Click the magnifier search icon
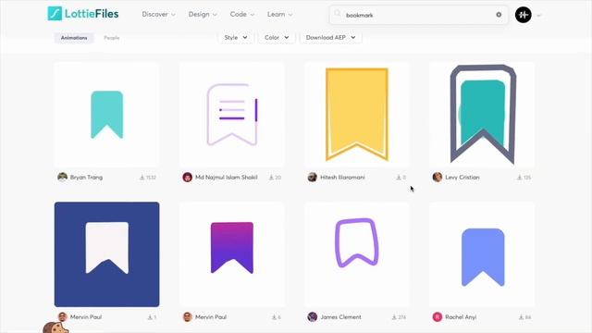Screen dimensions: 592x333 (x=337, y=14)
